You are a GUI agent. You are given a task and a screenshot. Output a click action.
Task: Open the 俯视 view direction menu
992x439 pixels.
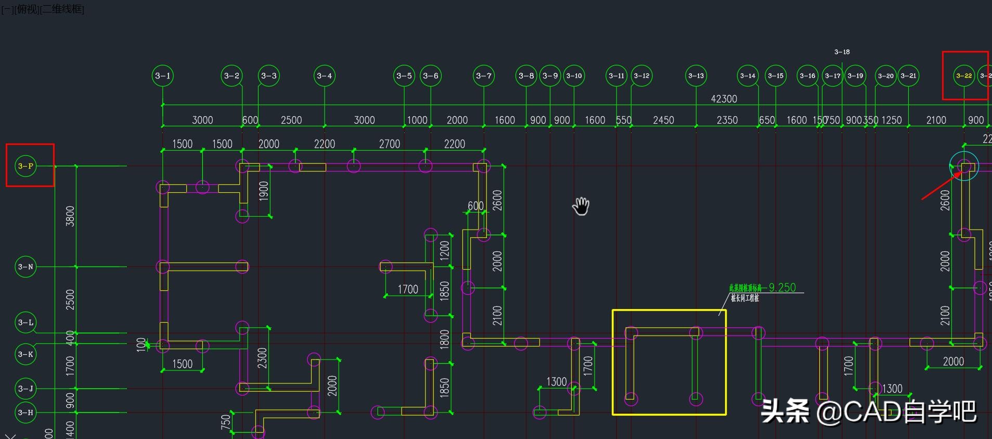(28, 9)
